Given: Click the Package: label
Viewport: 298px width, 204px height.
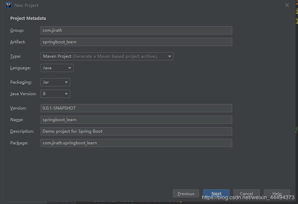Looking at the screenshot, I should 19,143.
